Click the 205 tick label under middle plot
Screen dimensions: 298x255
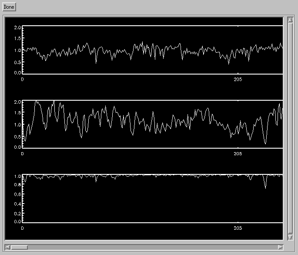click(238, 154)
